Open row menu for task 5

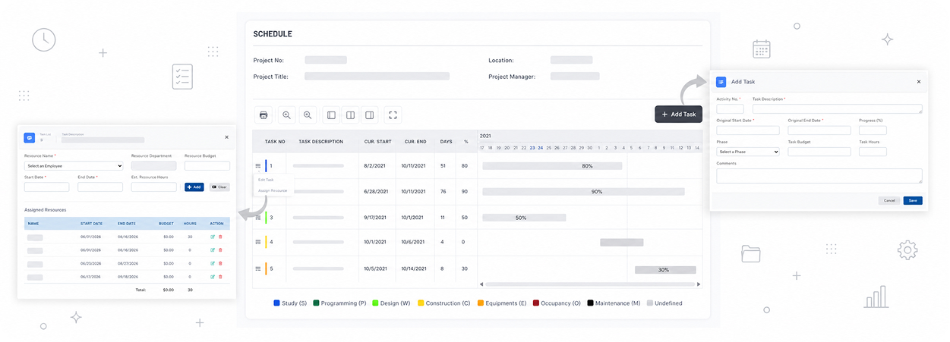(x=258, y=268)
